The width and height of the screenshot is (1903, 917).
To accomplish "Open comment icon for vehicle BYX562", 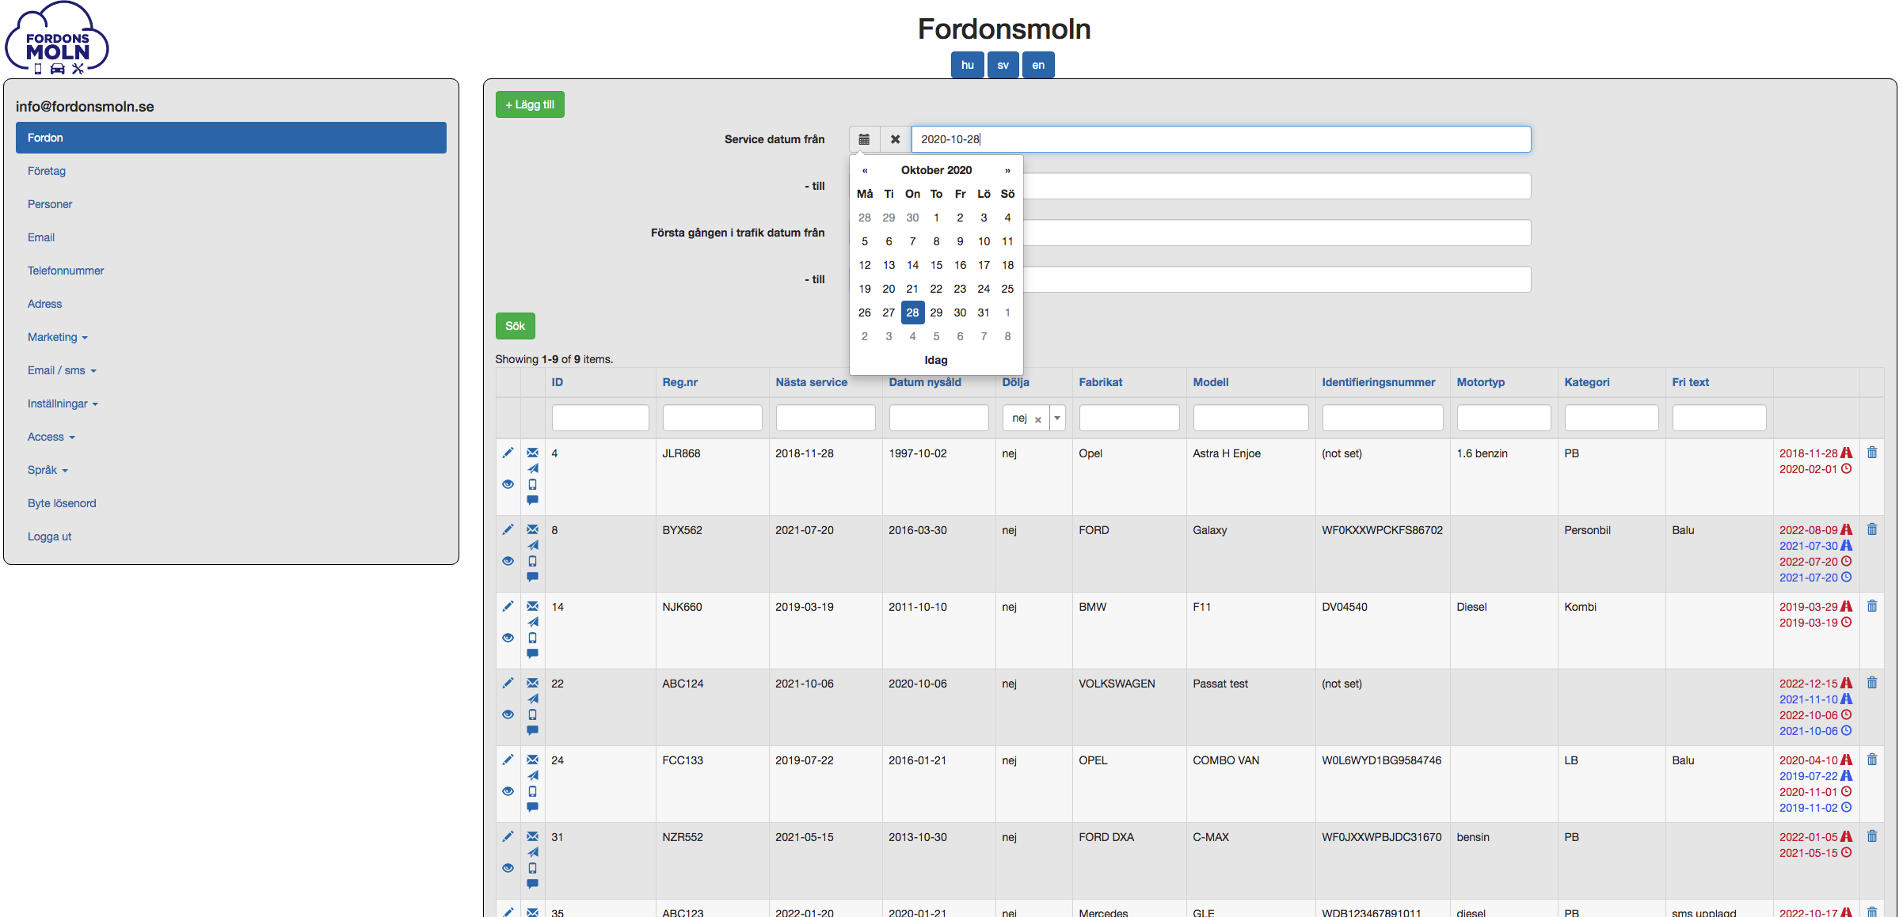I will coord(532,577).
